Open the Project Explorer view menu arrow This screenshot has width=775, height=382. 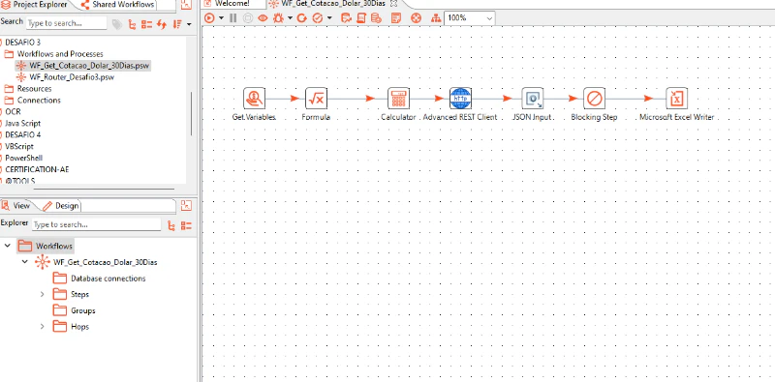(x=189, y=24)
